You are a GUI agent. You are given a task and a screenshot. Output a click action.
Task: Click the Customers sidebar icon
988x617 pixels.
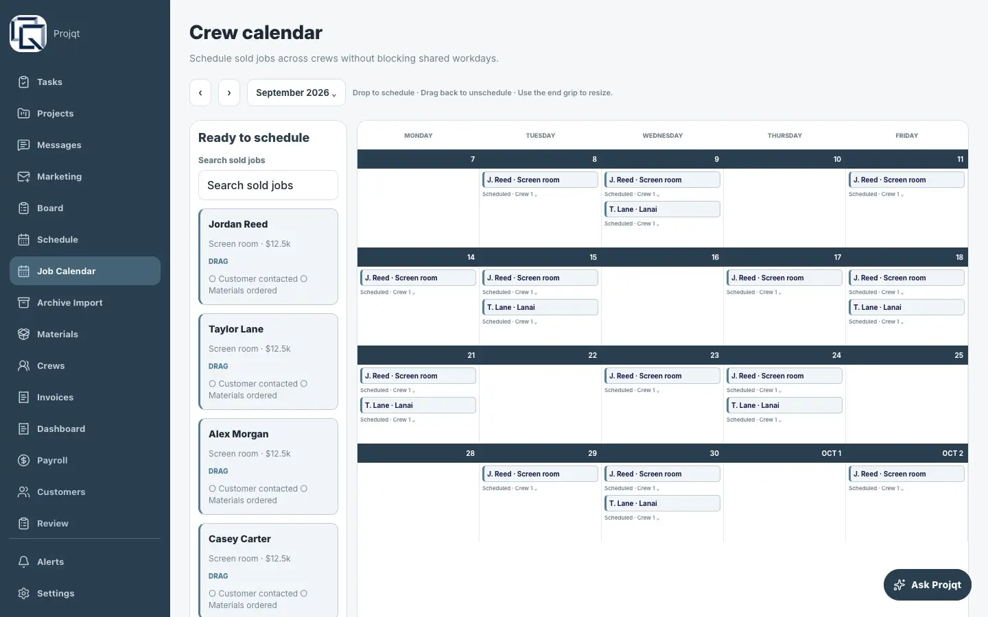pos(24,492)
